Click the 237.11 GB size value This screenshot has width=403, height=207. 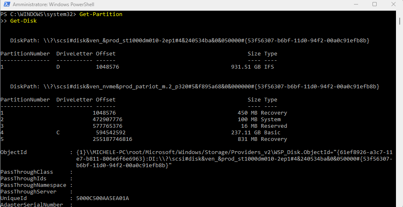(246, 132)
